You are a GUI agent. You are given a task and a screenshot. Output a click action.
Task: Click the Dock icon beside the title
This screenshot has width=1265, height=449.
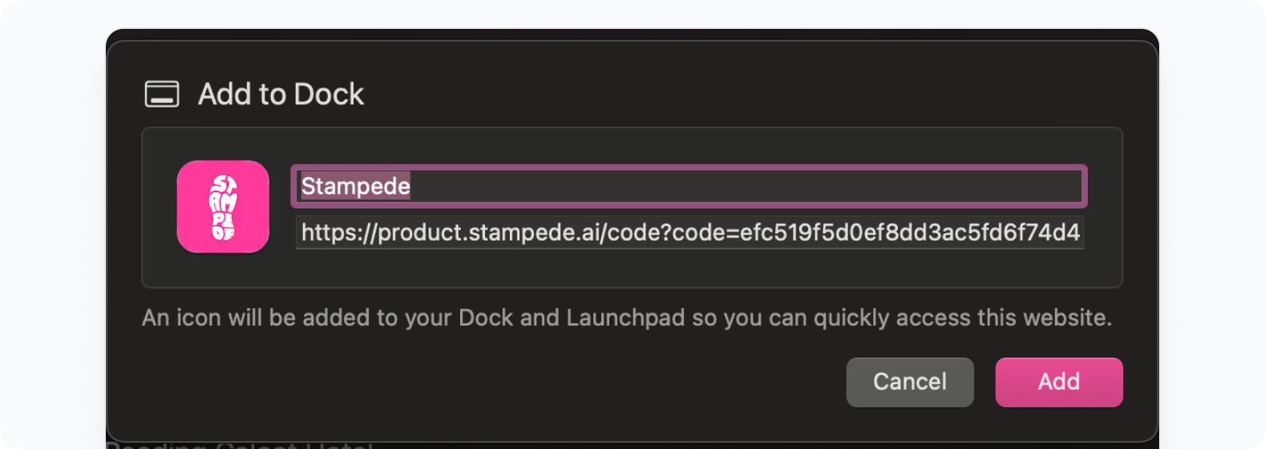click(x=162, y=94)
